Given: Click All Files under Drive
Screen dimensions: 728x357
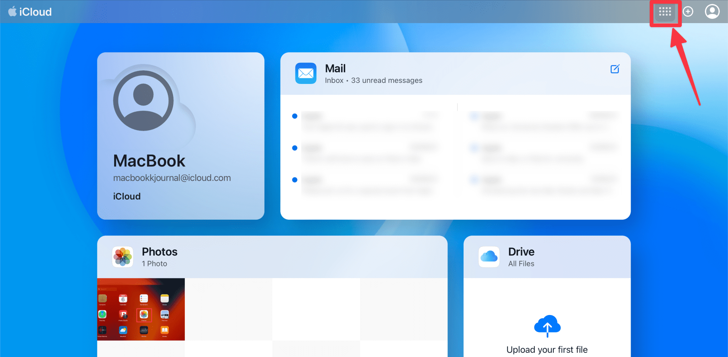Looking at the screenshot, I should [521, 263].
